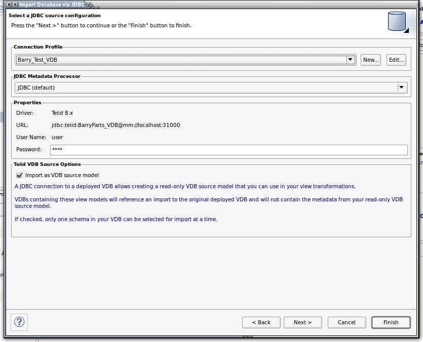Click the Edit... connection profile button

[396, 60]
